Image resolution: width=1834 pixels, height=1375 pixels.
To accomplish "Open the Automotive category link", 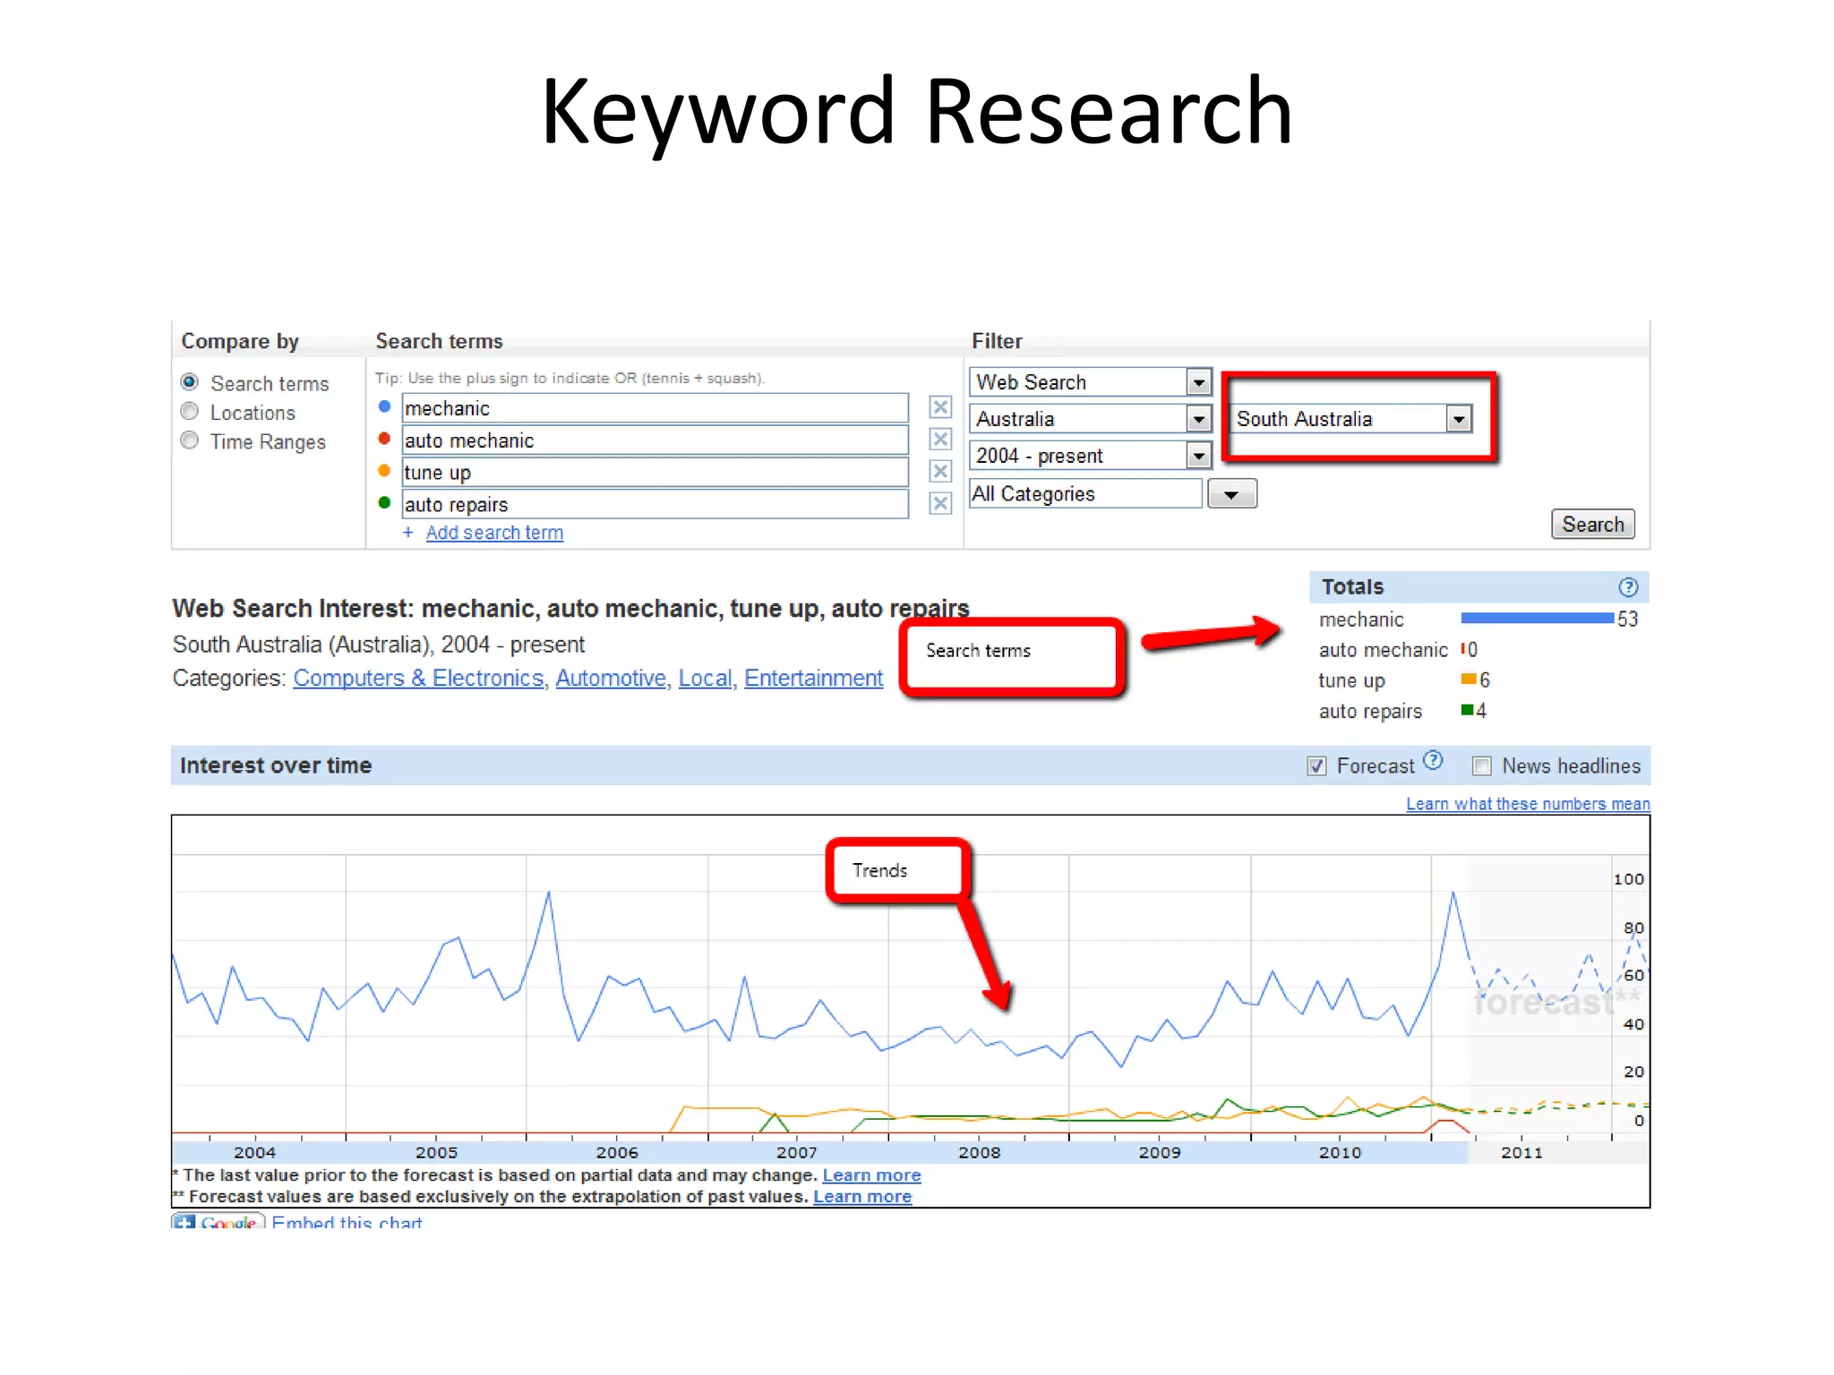I will (611, 679).
